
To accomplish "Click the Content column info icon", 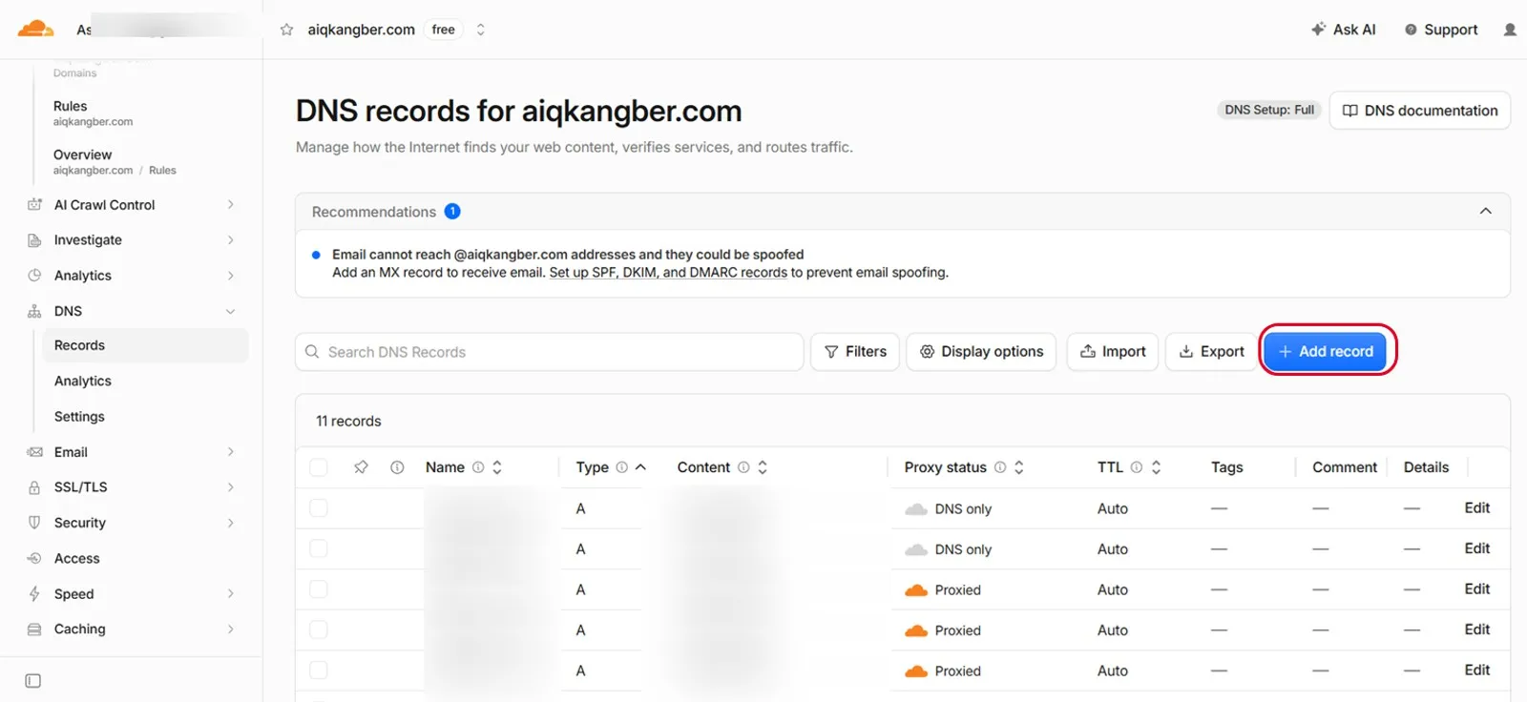I will pyautogui.click(x=743, y=467).
